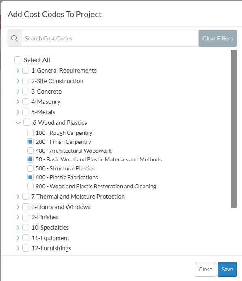Click the Search Cost Codes field
The width and height of the screenshot is (242, 281).
point(110,38)
